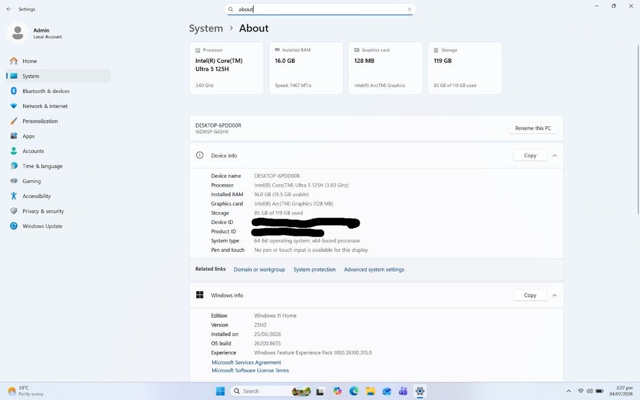Open File Explorer from the taskbar
The width and height of the screenshot is (640, 400).
[370, 391]
